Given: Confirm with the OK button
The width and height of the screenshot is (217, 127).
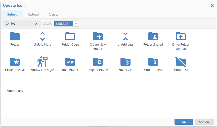Looking at the screenshot, I should (184, 122).
